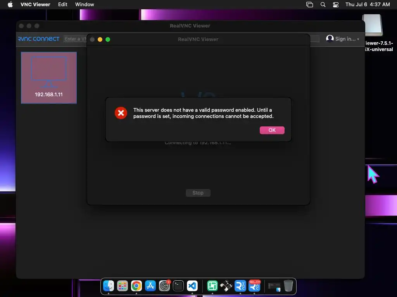397x297 pixels.
Task: Click the user avatar icon beside Sign in
Action: click(x=330, y=39)
